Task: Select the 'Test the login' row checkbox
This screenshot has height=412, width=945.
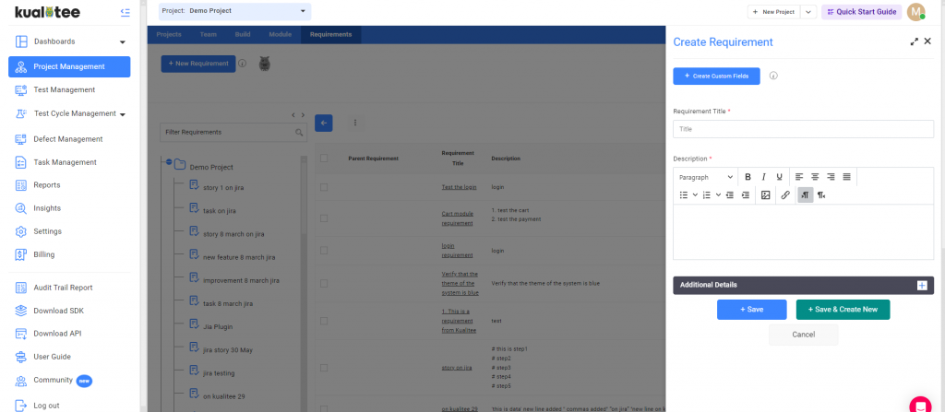Action: click(x=324, y=187)
